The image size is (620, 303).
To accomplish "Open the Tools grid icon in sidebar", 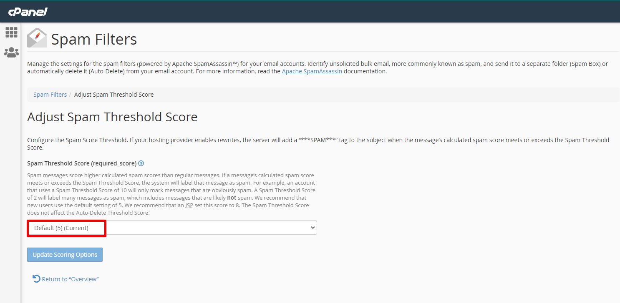I will click(x=11, y=32).
